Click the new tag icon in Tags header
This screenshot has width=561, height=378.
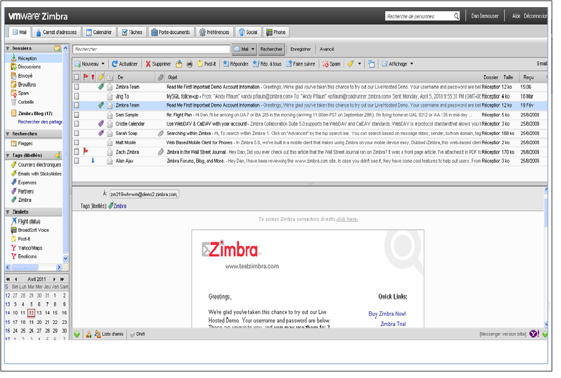(x=57, y=155)
